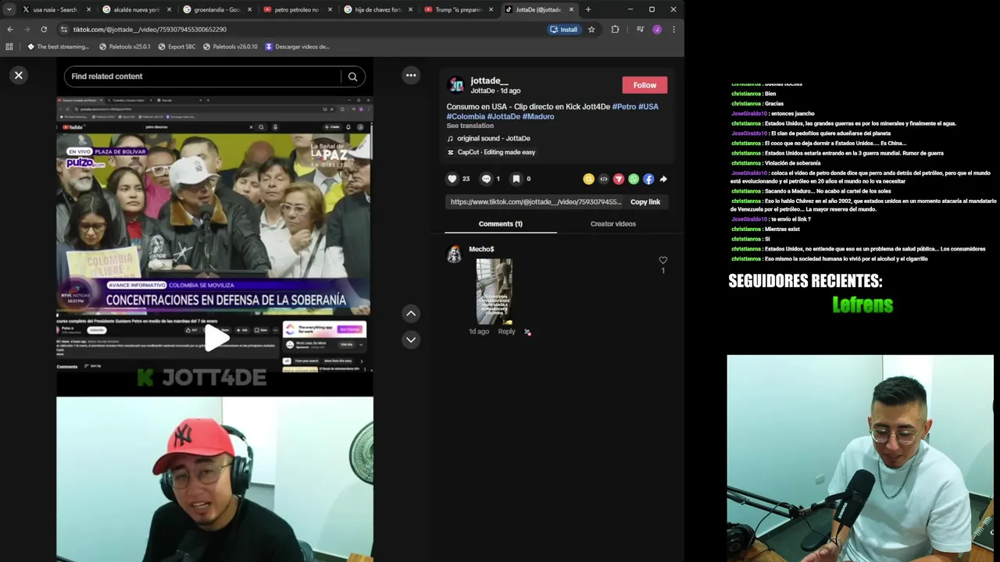Open a new browser tab
The width and height of the screenshot is (1000, 562).
[x=588, y=9]
